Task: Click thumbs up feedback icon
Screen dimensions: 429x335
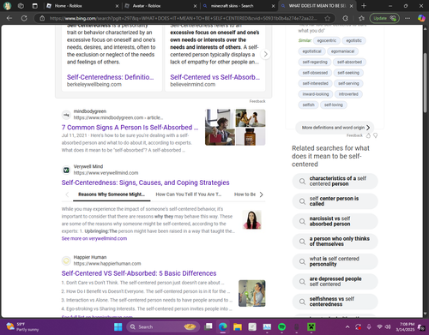Action: click(x=368, y=135)
